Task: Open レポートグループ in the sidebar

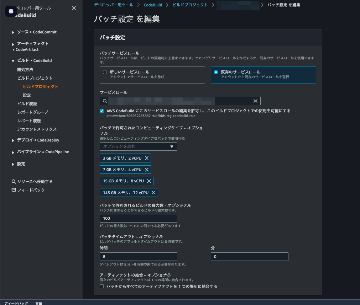Action: 33,112
